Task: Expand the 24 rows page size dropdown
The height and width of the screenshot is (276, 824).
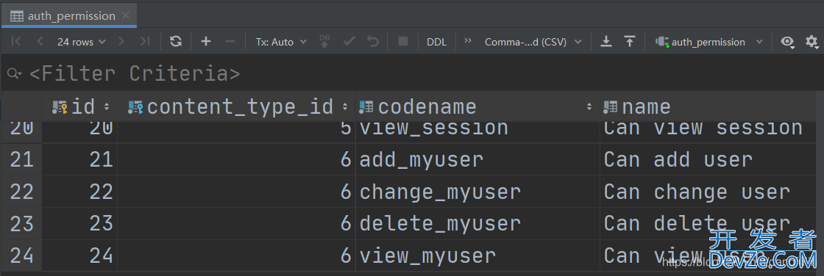Action: click(82, 42)
